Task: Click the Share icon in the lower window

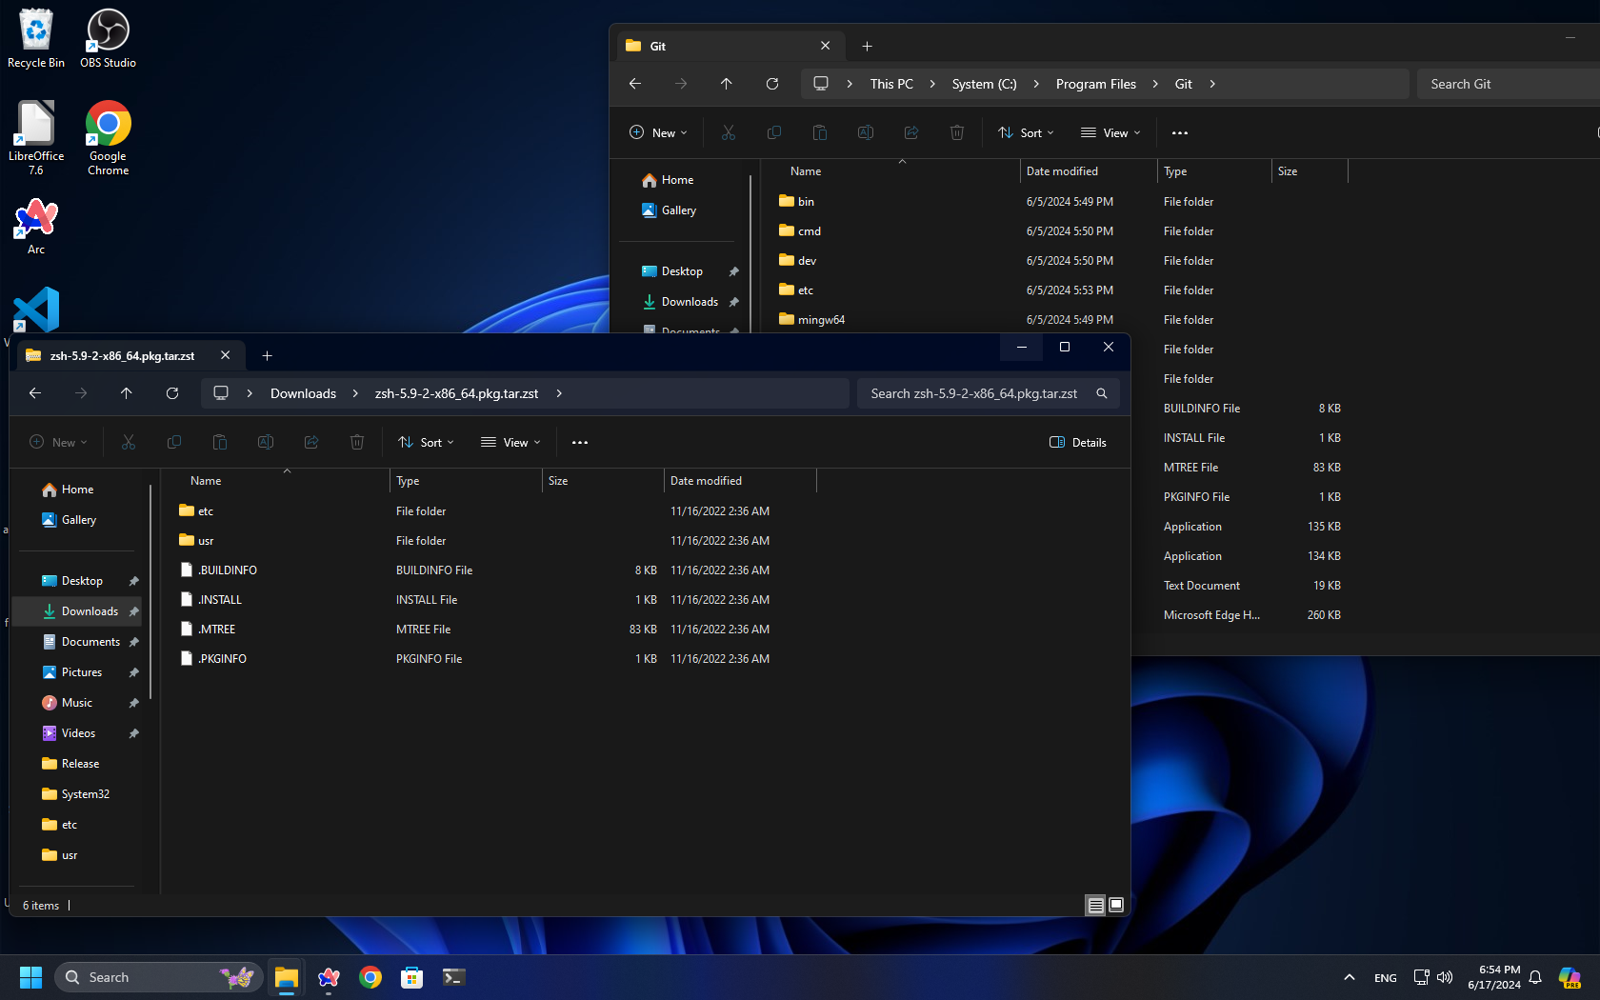Action: 311,442
